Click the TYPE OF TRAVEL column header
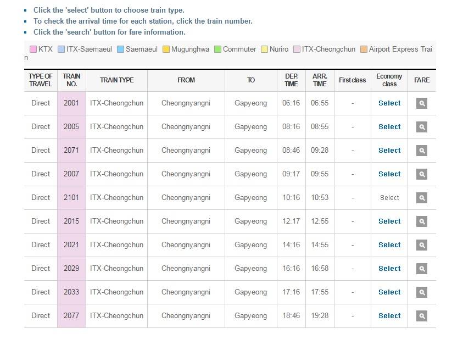This screenshot has width=463, height=339. [41, 80]
